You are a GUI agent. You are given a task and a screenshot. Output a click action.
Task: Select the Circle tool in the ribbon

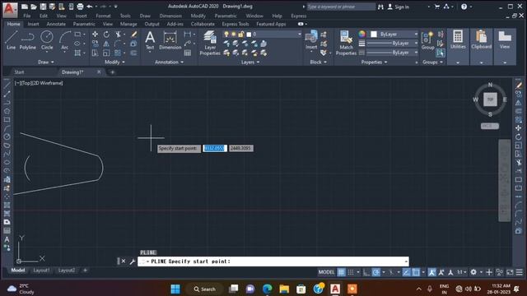(47, 40)
